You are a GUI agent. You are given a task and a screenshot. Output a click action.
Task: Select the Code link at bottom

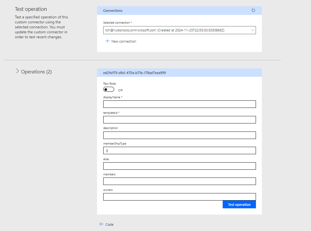pyautogui.click(x=109, y=224)
